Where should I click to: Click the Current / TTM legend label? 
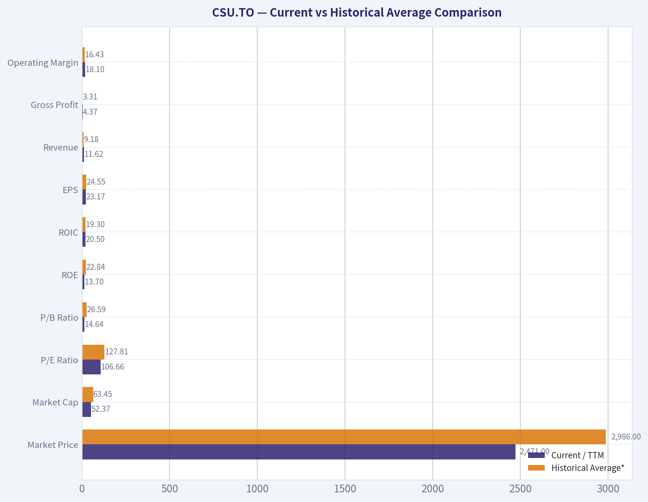pos(578,455)
